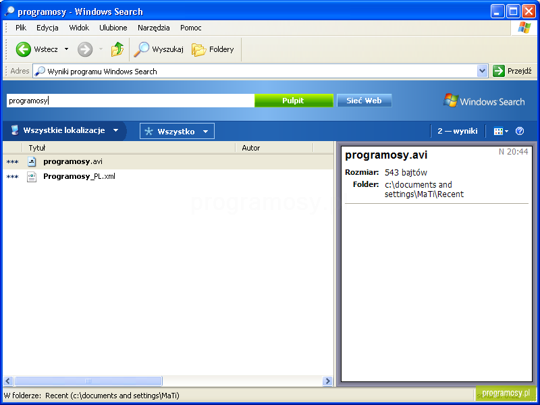Maximize the Windows Search window
Screen dimensions: 540x405
(513, 11)
